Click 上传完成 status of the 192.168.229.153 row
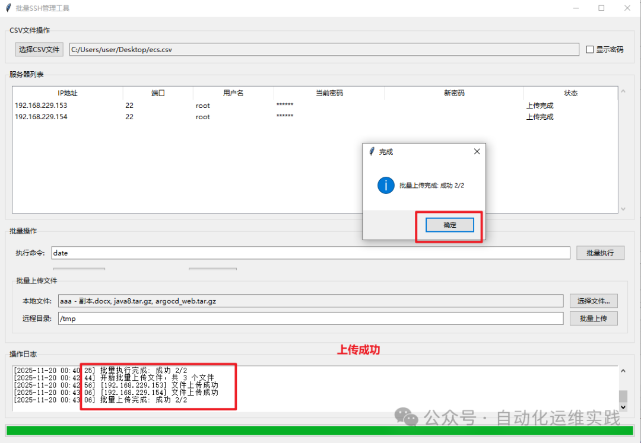 pyautogui.click(x=540, y=106)
